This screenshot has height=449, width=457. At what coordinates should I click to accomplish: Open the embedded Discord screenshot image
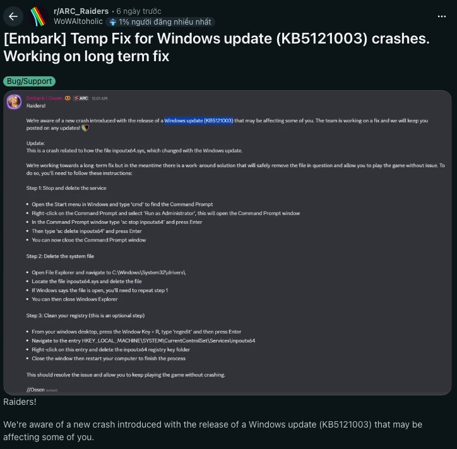coord(227,243)
